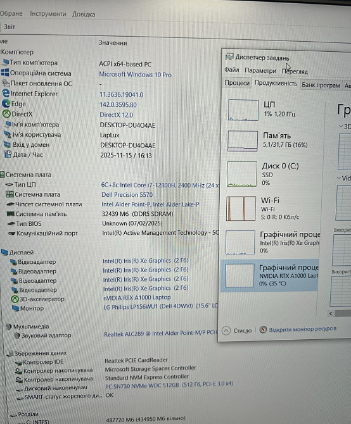The image size is (351, 424).
Task: Open the Інструменти menu in AIDA64
Action: [48, 14]
